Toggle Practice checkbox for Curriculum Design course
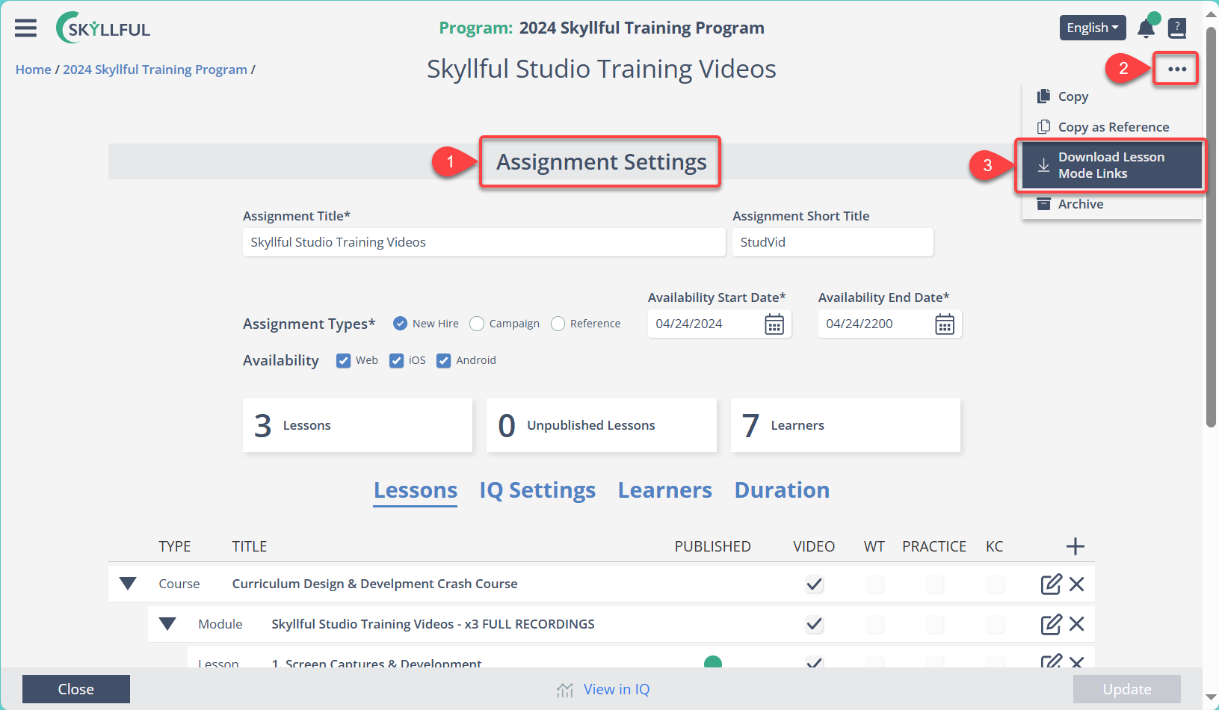Image resolution: width=1219 pixels, height=710 pixels. coord(934,584)
